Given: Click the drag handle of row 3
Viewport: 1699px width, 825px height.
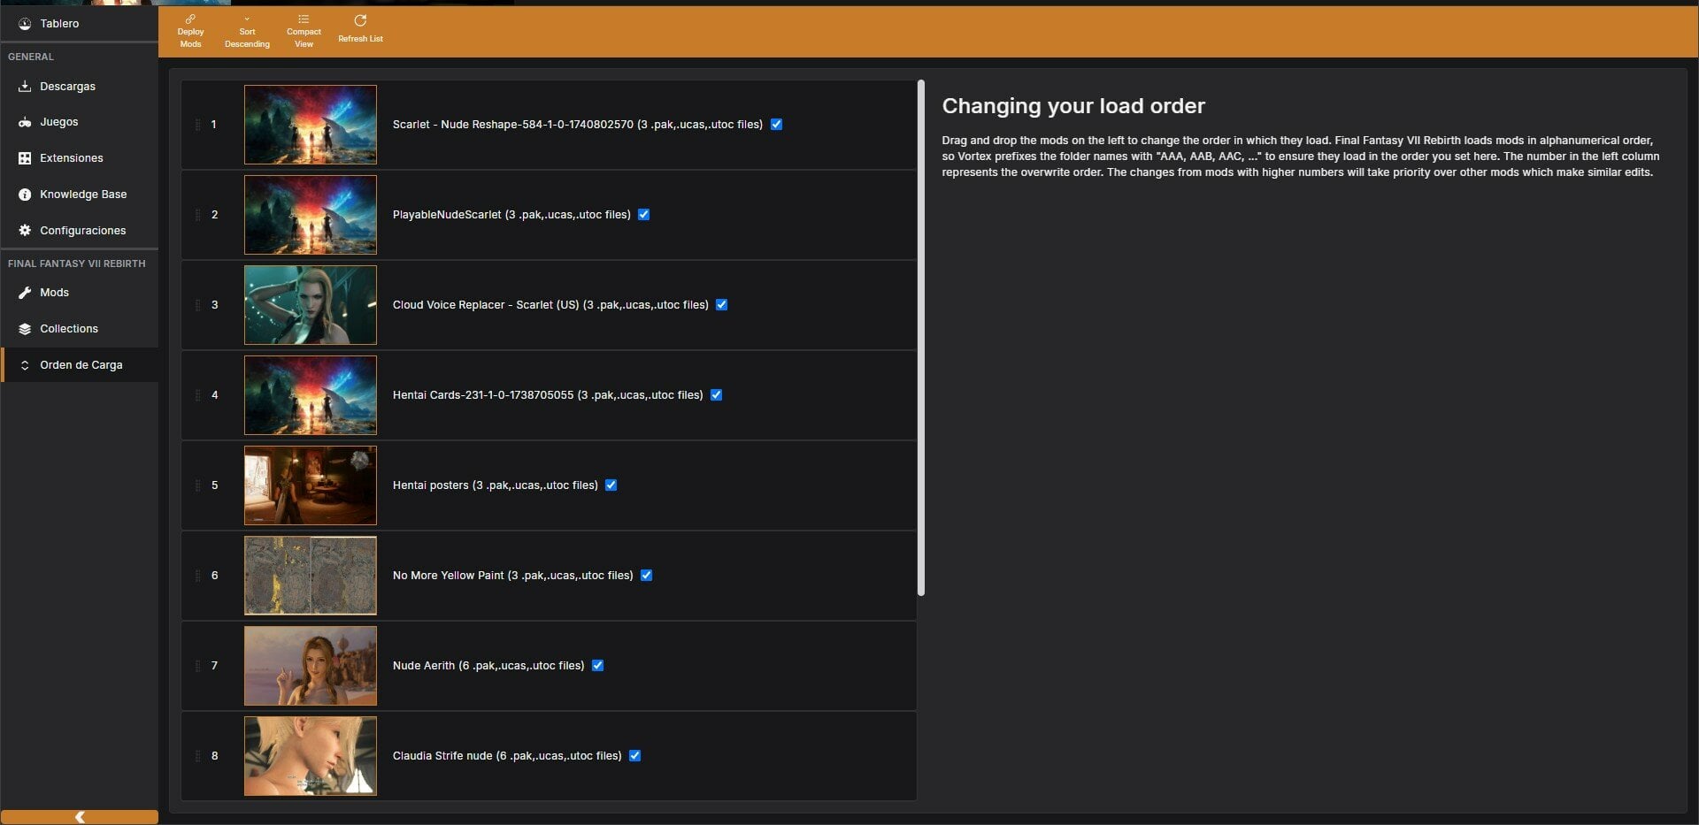Looking at the screenshot, I should coord(197,305).
